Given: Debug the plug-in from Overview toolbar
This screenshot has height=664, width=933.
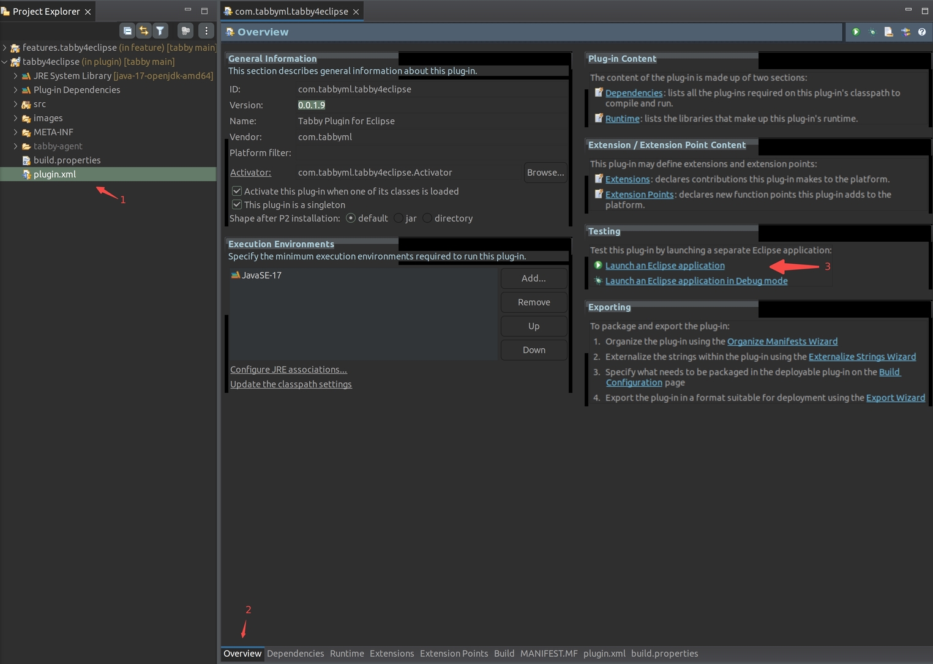Looking at the screenshot, I should click(872, 32).
